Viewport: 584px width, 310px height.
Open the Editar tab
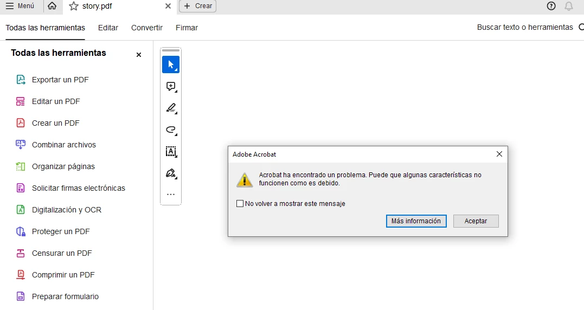108,28
